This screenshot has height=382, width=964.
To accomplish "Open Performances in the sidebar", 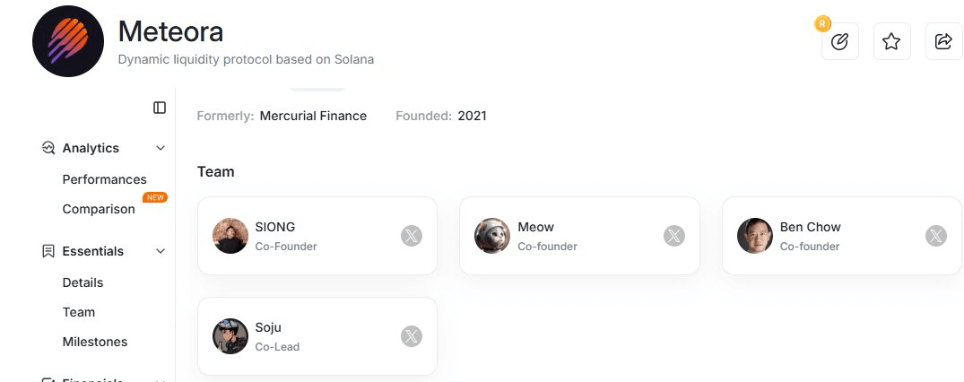I will (104, 179).
